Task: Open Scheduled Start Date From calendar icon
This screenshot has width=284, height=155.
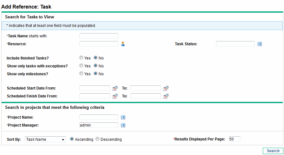Action: (x=115, y=88)
